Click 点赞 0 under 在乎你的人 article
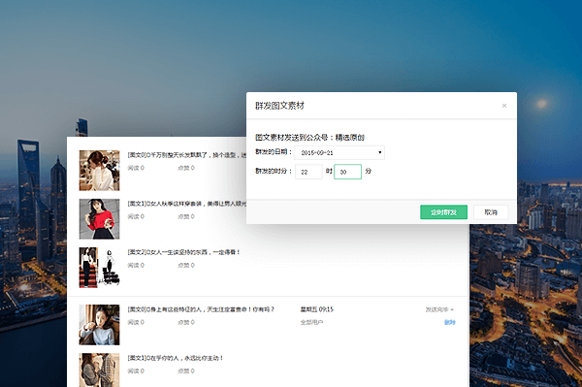 click(x=186, y=371)
